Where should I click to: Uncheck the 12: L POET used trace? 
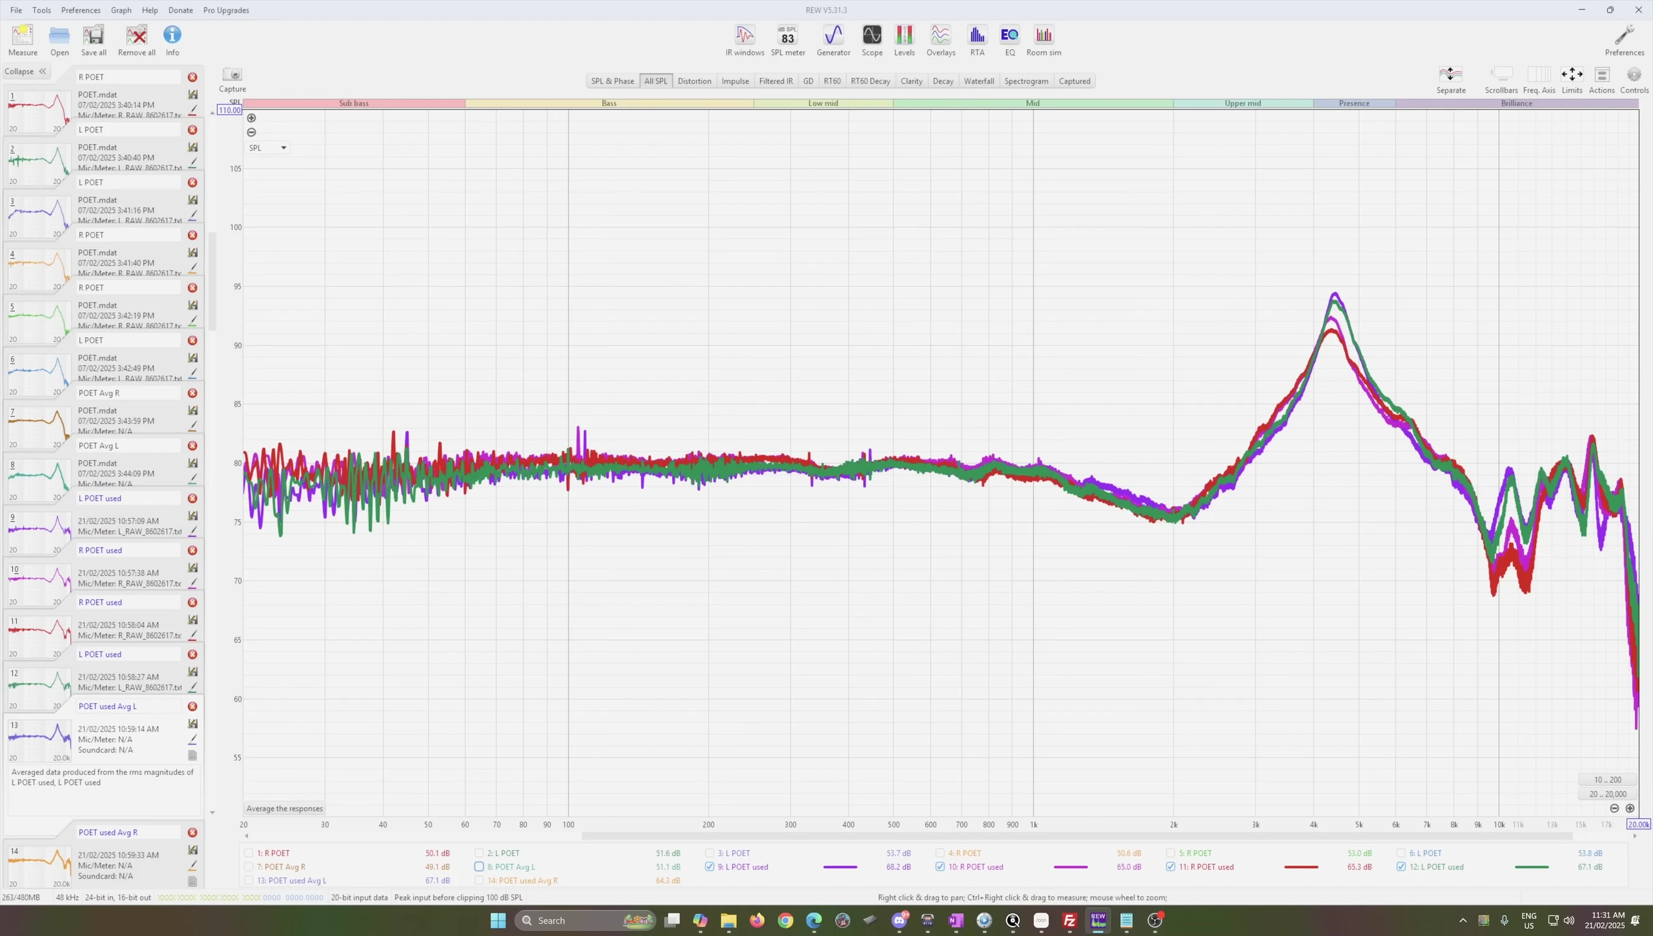click(1401, 866)
